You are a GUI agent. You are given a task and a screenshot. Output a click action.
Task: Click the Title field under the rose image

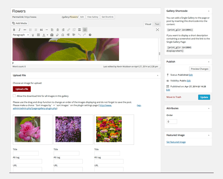tap(26, 153)
